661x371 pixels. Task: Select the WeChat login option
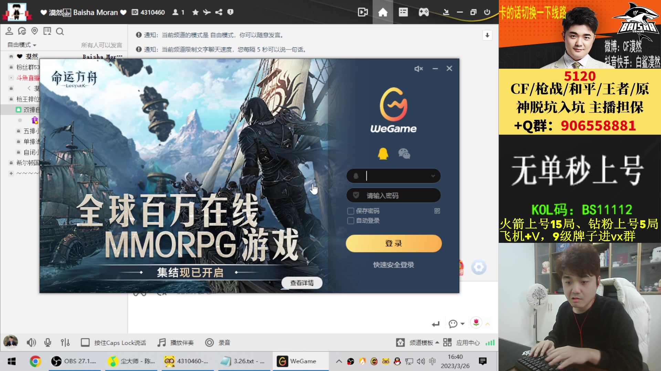404,154
